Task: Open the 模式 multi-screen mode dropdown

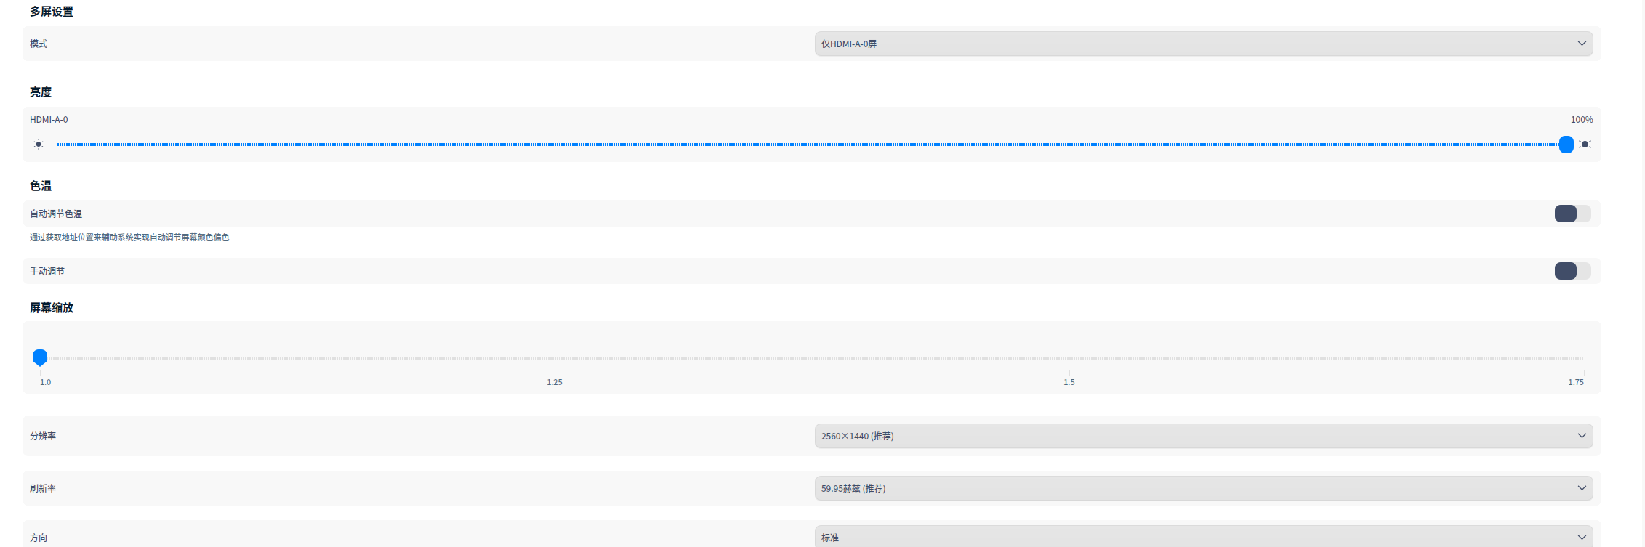Action: [1203, 44]
